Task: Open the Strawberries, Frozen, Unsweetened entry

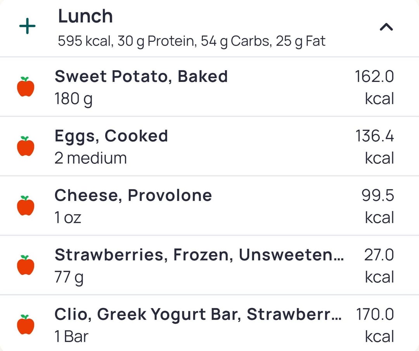Action: tap(199, 255)
